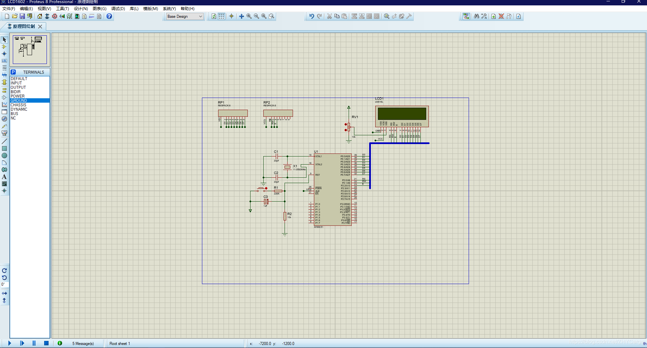Select the Subcircuit Mode tool
Image resolution: width=647 pixels, height=348 pixels.
tap(4, 82)
